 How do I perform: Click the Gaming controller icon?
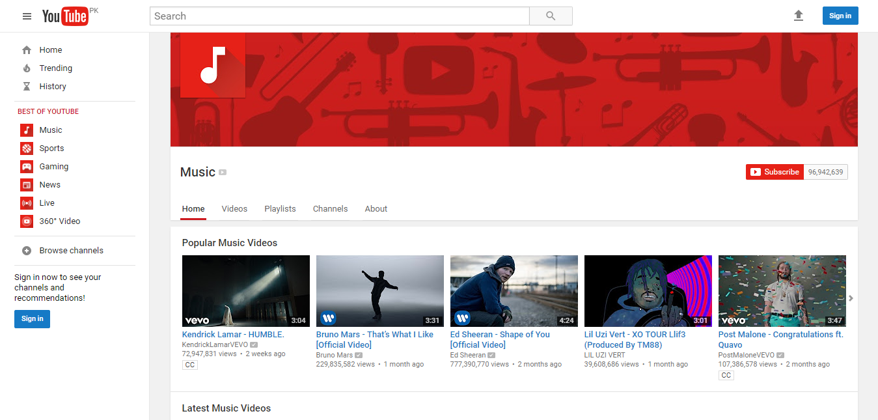point(27,167)
